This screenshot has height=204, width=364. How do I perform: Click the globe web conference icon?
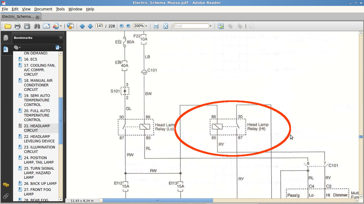tap(70, 26)
